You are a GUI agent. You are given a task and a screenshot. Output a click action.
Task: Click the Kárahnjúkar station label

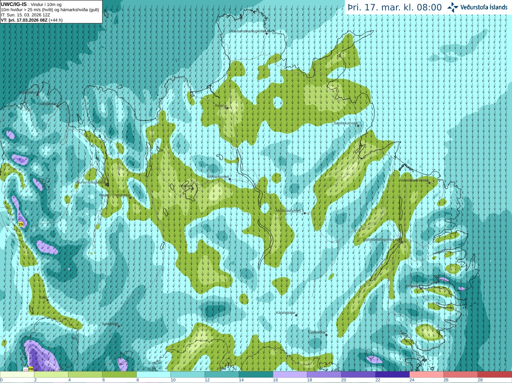(286, 313)
